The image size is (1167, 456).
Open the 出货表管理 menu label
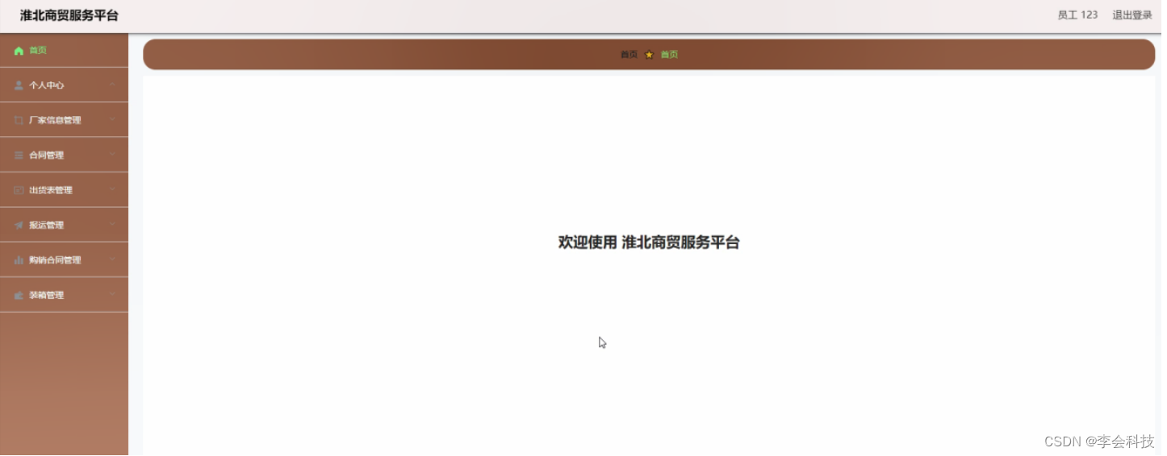(x=51, y=191)
